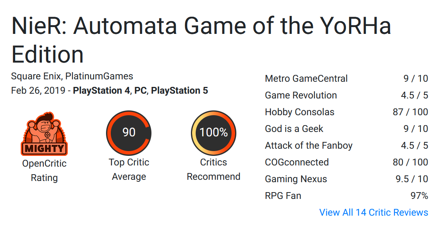
Task: Click the RPG Fan 97% score
Action: pos(419,196)
